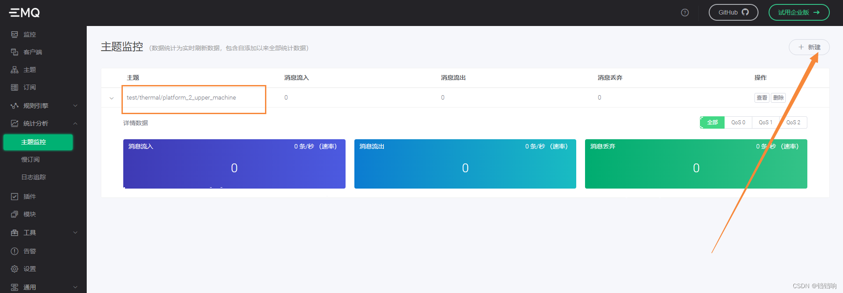Click the 告警 alarm icon in sidebar
843x293 pixels.
[x=15, y=251]
